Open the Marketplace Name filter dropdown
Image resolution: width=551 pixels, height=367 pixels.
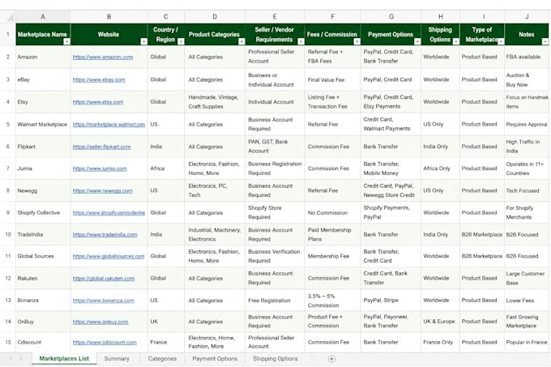pos(66,41)
